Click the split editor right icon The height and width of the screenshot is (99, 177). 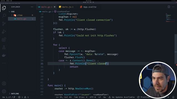pos(169,7)
